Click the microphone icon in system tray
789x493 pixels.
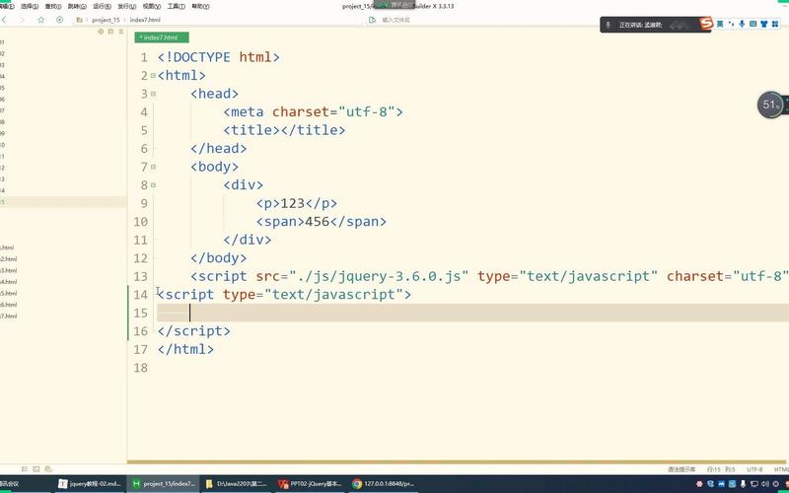[x=744, y=484]
